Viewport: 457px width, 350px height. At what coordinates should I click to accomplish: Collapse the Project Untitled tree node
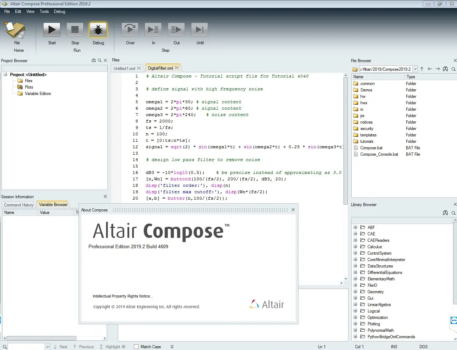click(x=5, y=74)
